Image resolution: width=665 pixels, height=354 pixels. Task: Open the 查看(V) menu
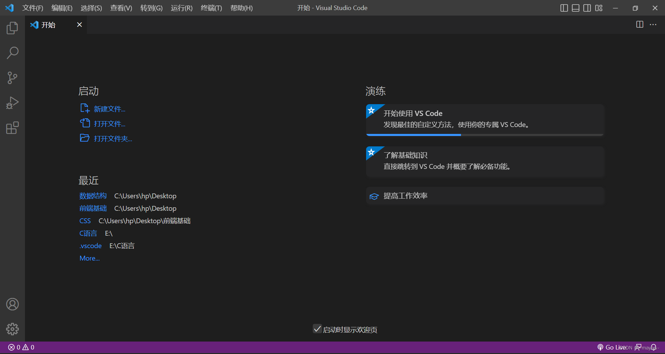(121, 8)
